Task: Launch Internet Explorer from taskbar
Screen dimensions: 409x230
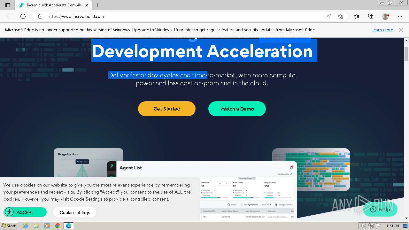Action: pos(25,226)
